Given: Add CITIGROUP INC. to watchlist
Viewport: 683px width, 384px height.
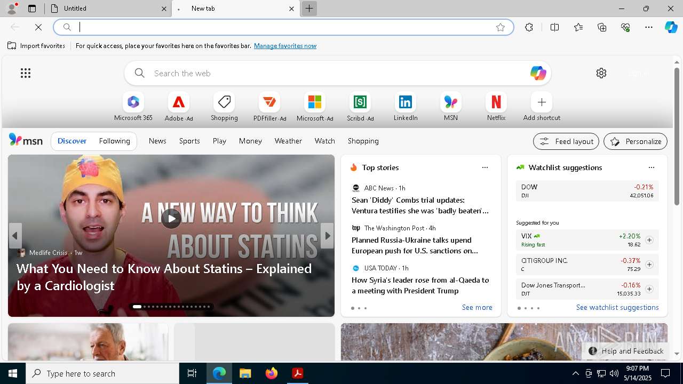Looking at the screenshot, I should pyautogui.click(x=649, y=265).
